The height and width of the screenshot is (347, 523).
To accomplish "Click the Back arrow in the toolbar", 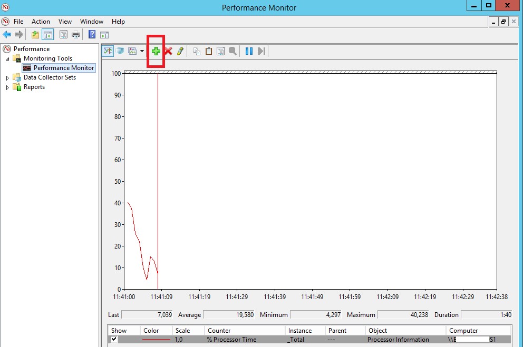I will [7, 34].
